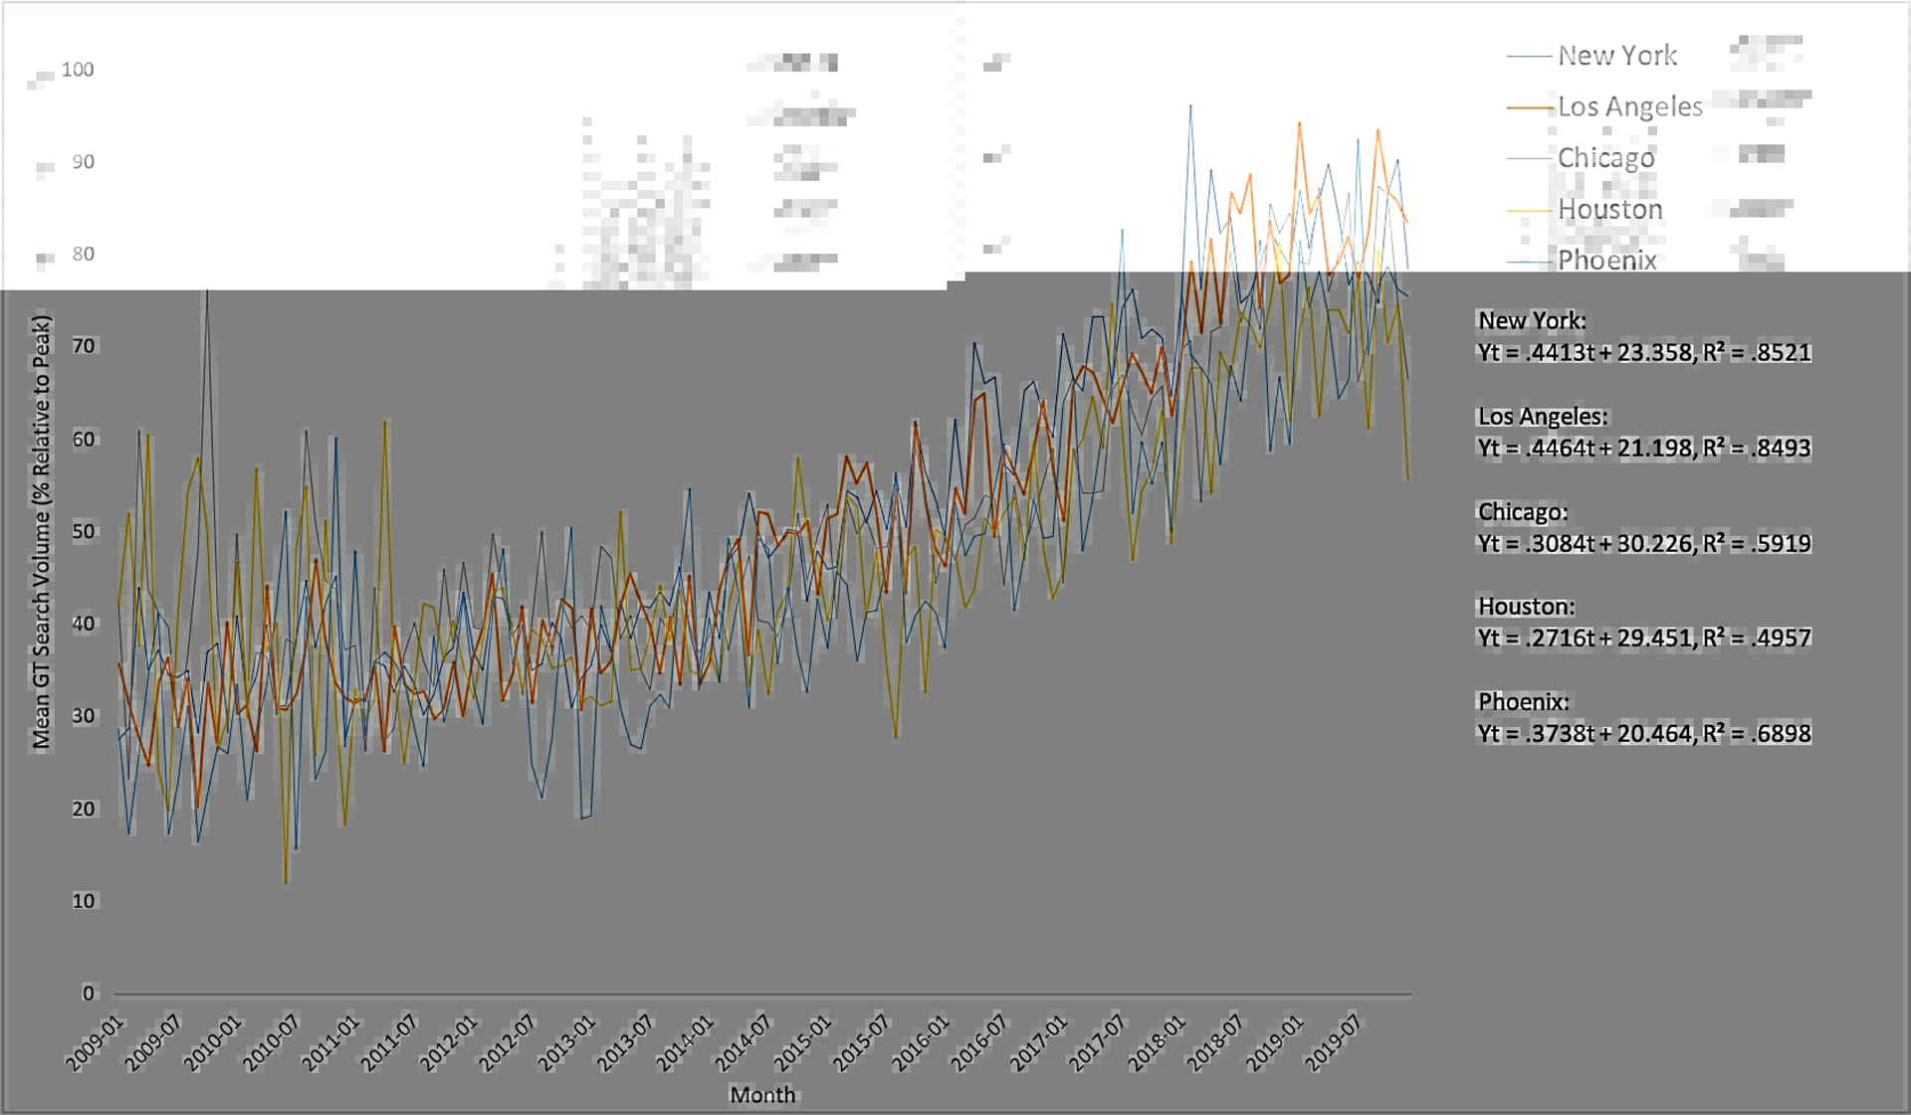Click the 'Month' x-axis title
The image size is (1911, 1115).
(x=763, y=1094)
